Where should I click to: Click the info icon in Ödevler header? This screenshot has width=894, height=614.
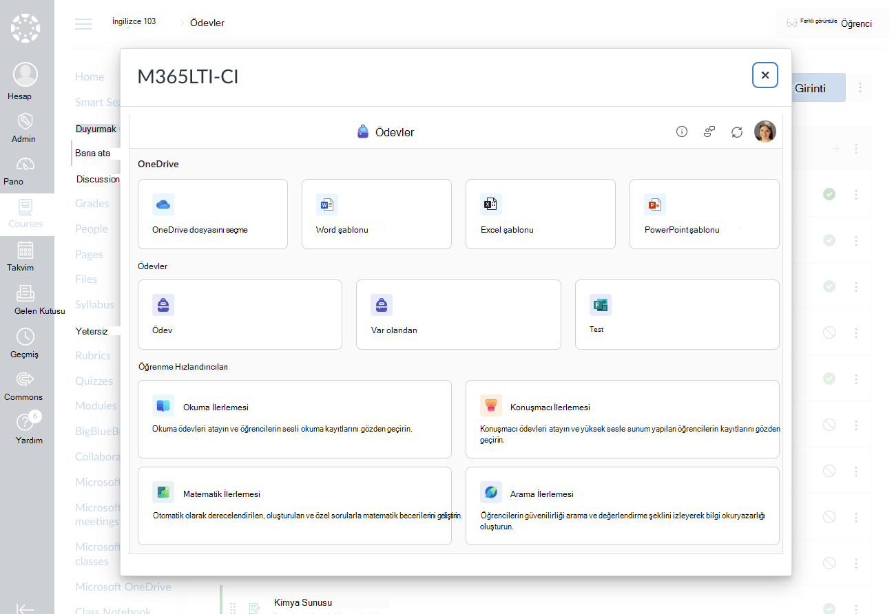682,131
